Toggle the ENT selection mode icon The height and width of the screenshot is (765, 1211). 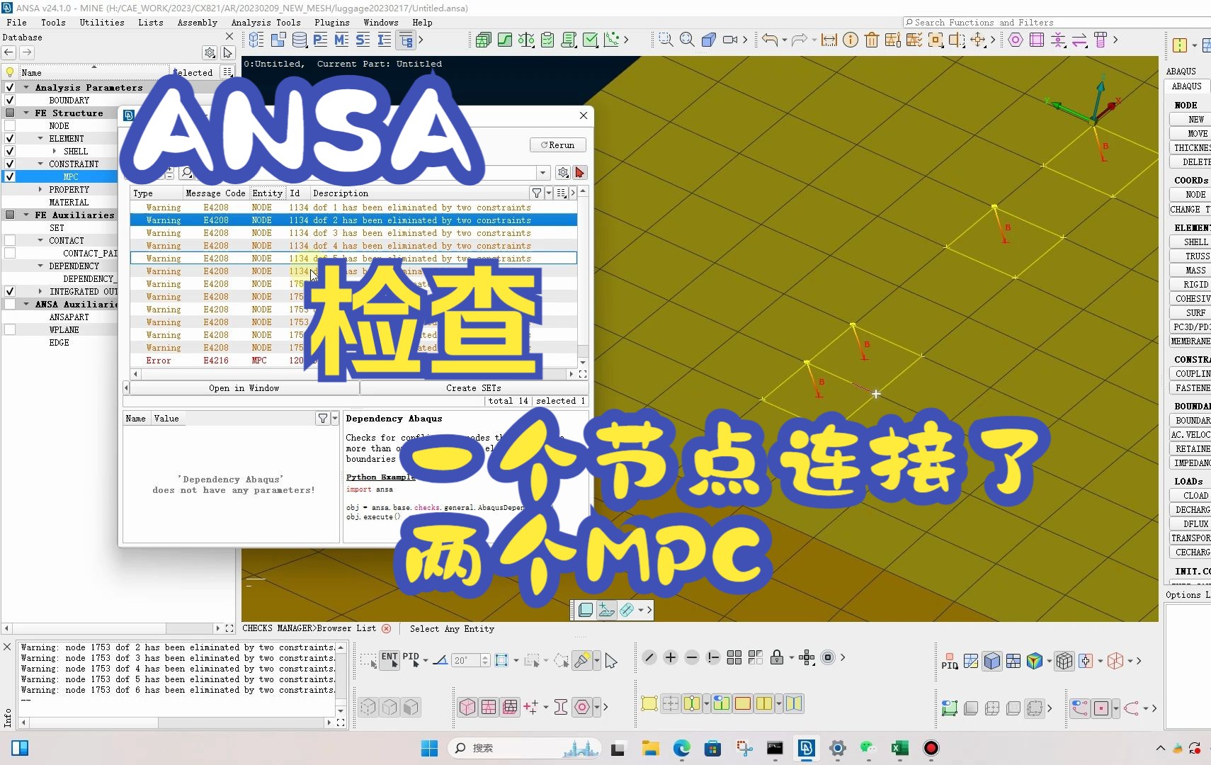coord(390,660)
